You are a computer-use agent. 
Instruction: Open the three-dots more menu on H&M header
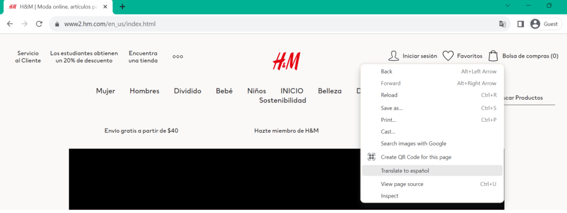pos(178,56)
